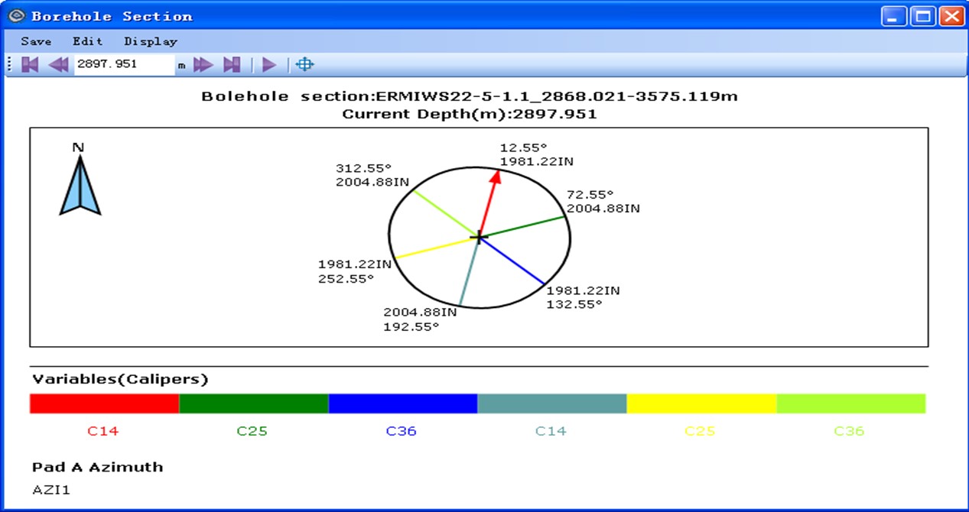Jump to last depth with toolbar icon
This screenshot has height=512, width=969.
tap(232, 65)
